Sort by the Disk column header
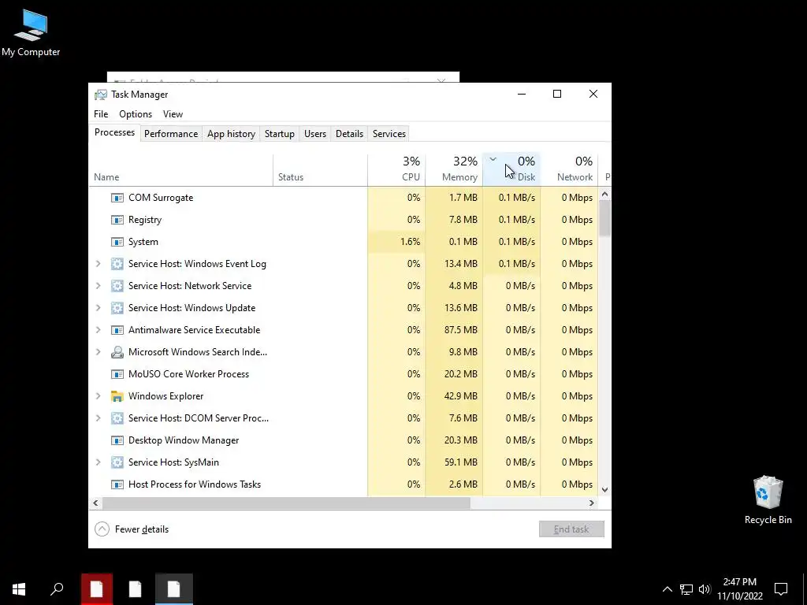The image size is (807, 605). [x=511, y=170]
